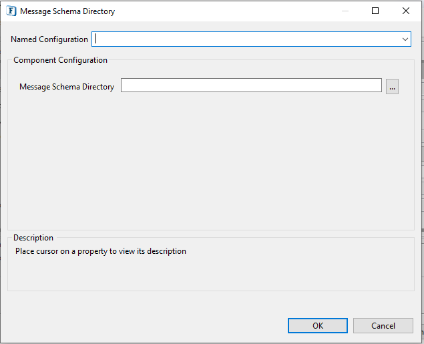Click empty footer area left of OK button
The image size is (424, 344).
(144, 325)
